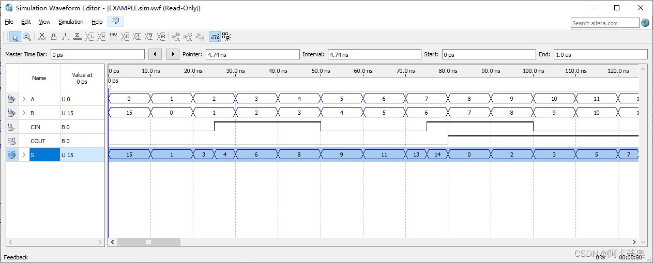The width and height of the screenshot is (653, 263).
Task: Click S waveform segment with value 14
Action: 437,154
